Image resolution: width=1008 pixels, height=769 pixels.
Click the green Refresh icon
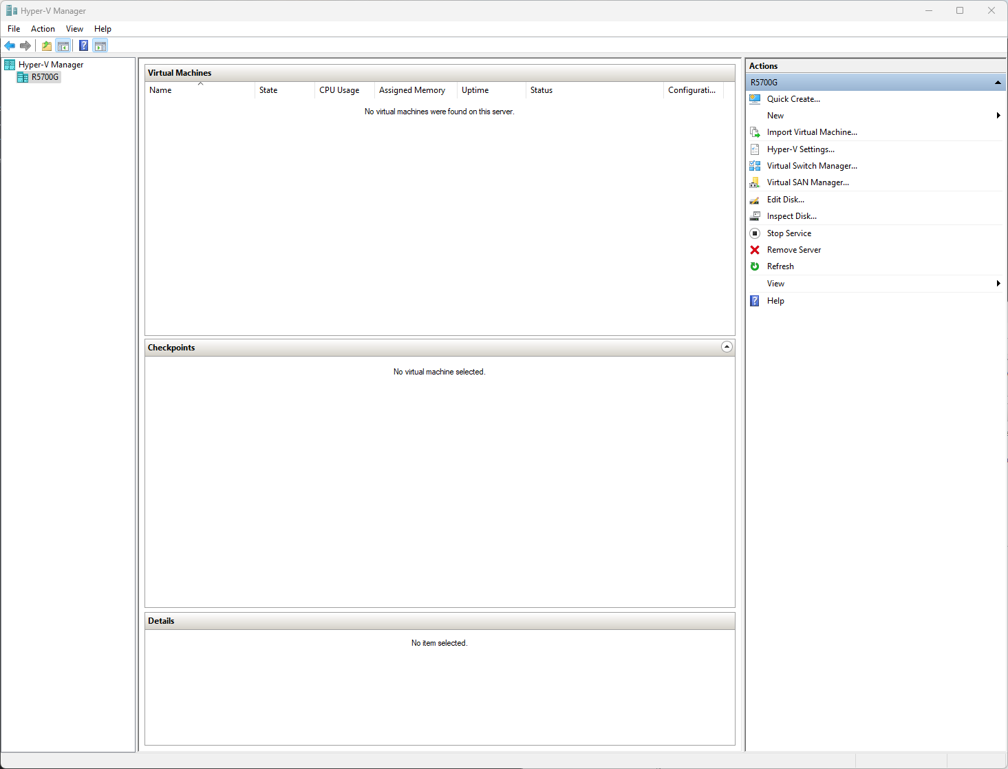[x=755, y=266]
